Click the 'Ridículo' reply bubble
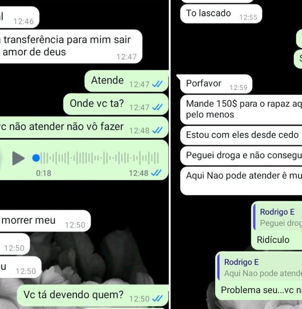302x309 pixels. 277,226
